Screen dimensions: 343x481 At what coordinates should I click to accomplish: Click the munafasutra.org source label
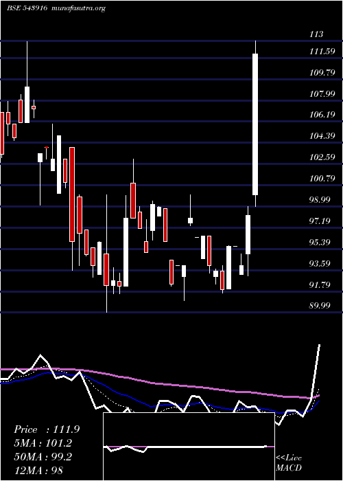(x=79, y=8)
